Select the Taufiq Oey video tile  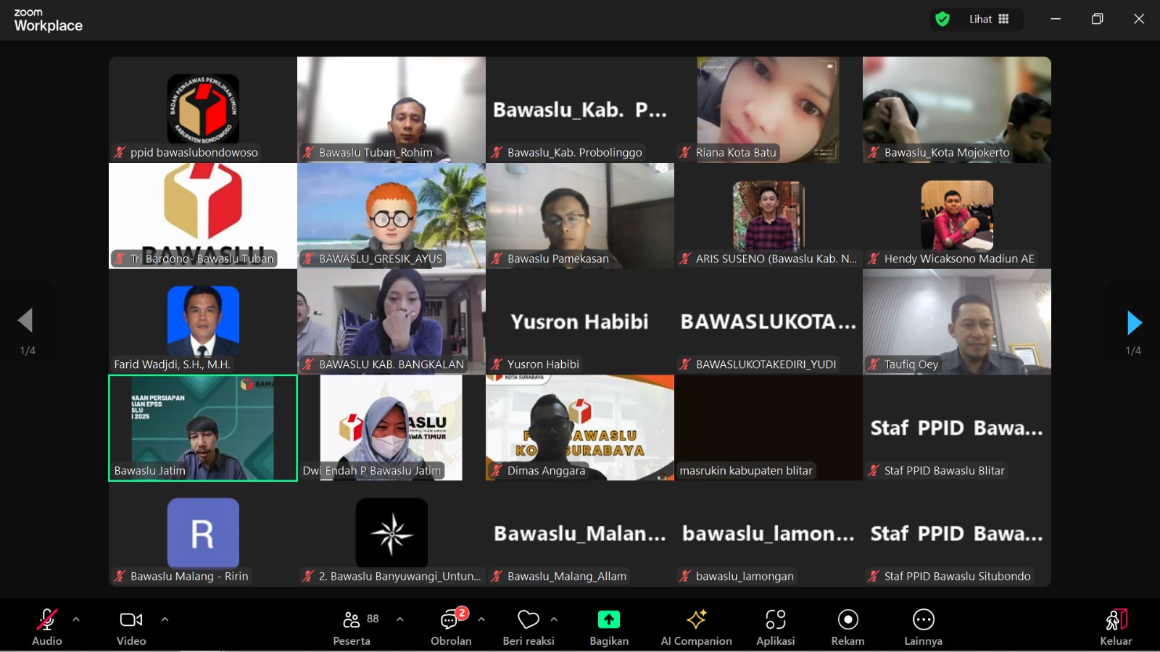tap(956, 322)
